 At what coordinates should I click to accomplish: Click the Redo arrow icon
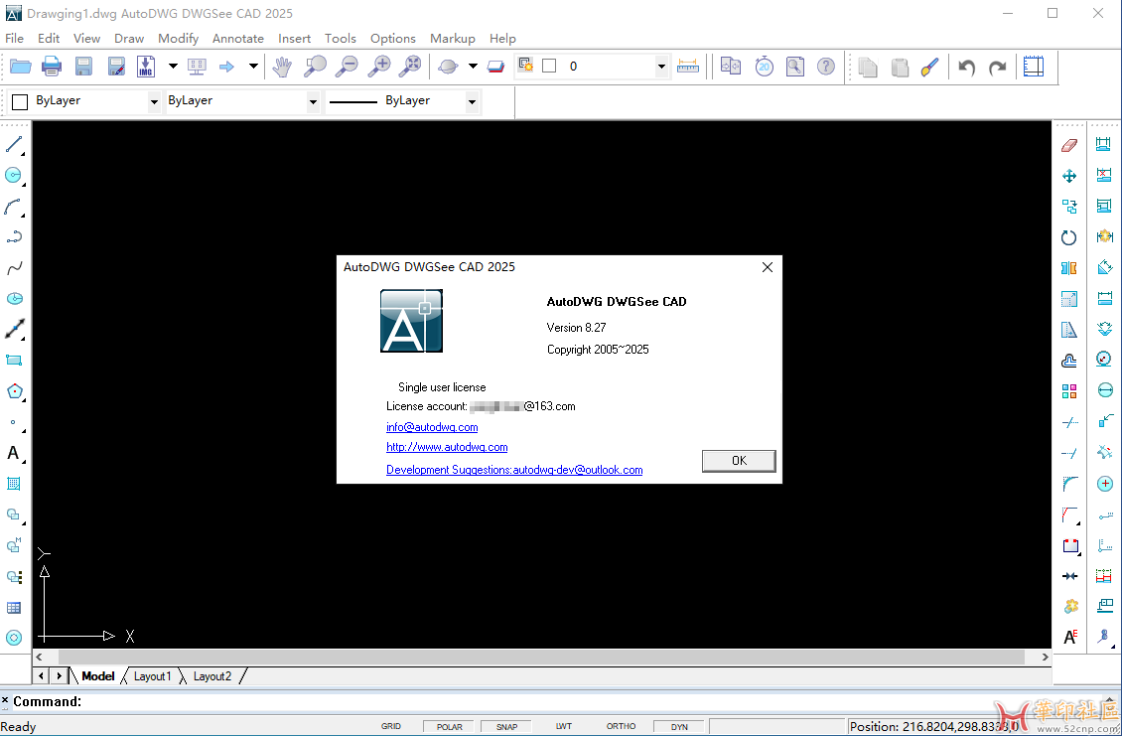[998, 68]
